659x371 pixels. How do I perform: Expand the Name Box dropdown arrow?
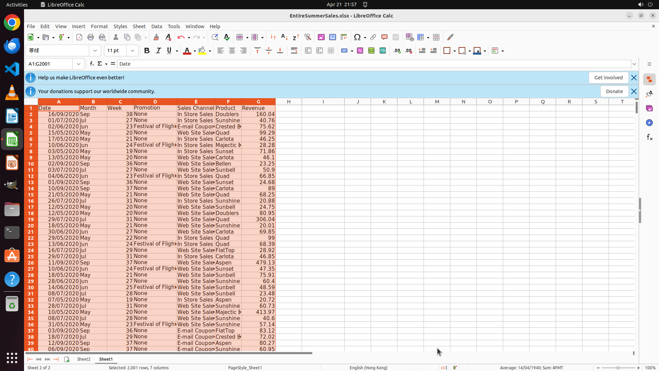coord(79,64)
